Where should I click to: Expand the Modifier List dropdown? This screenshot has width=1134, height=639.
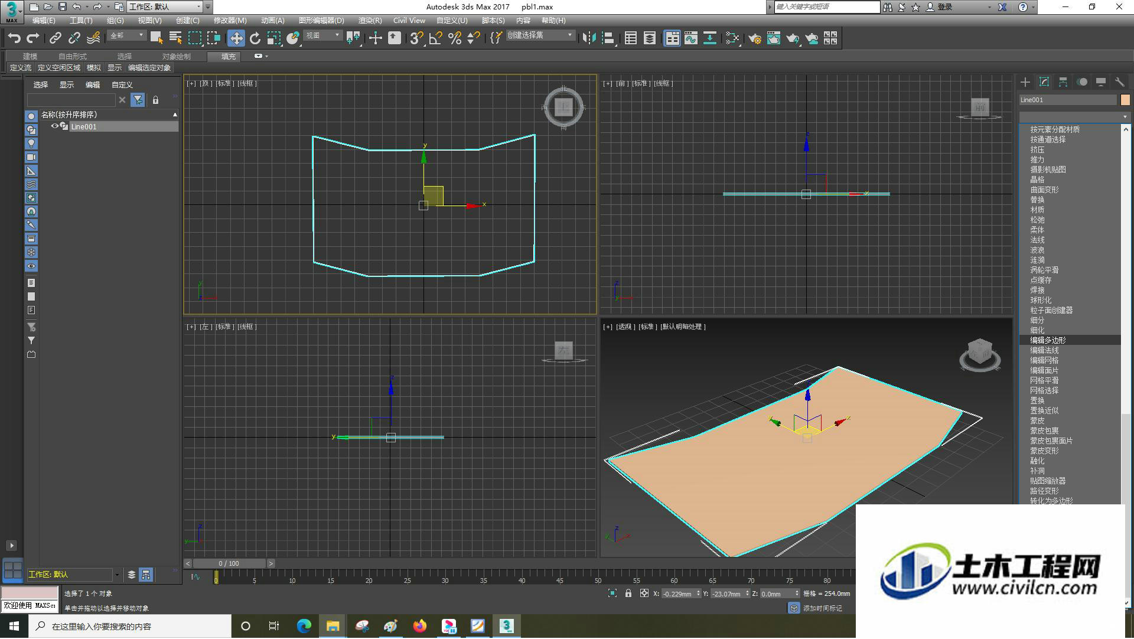click(x=1074, y=116)
